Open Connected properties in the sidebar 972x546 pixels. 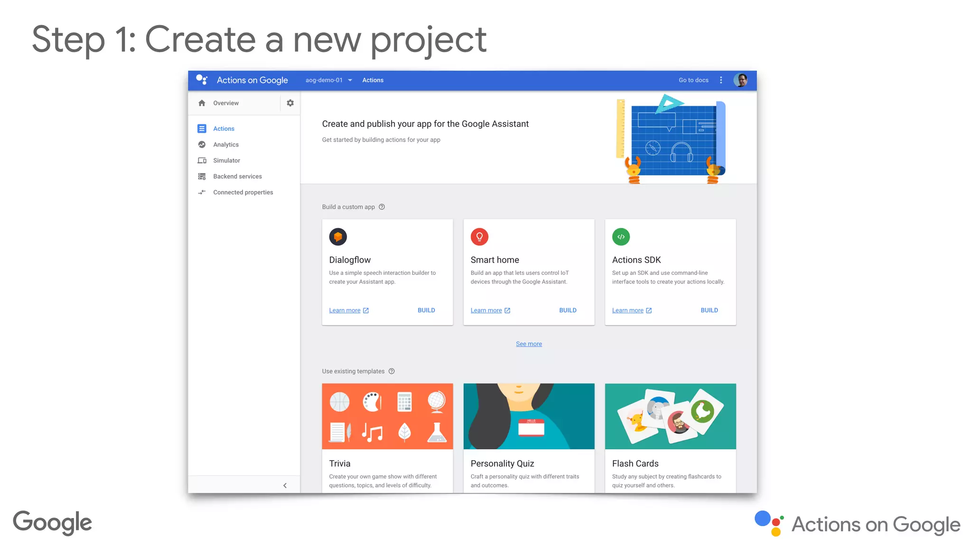coord(243,192)
